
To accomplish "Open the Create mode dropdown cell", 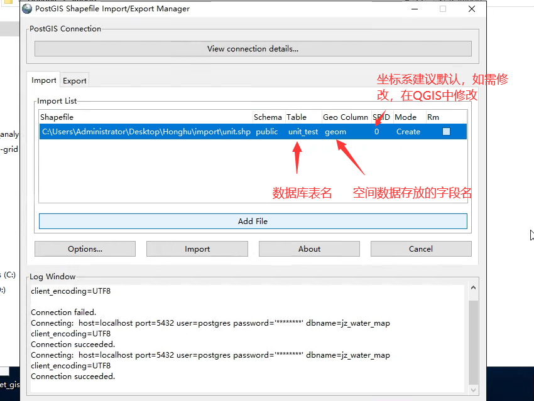I will [408, 132].
